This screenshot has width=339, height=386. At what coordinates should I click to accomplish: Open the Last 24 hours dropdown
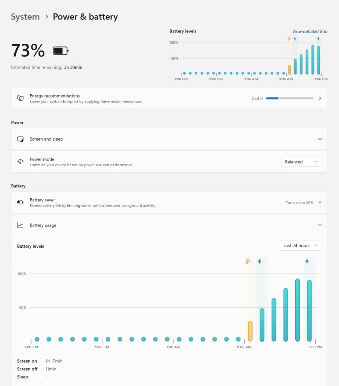pos(301,245)
